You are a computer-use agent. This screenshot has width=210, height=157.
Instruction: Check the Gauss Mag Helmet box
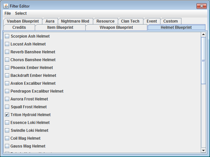[x=7, y=146]
